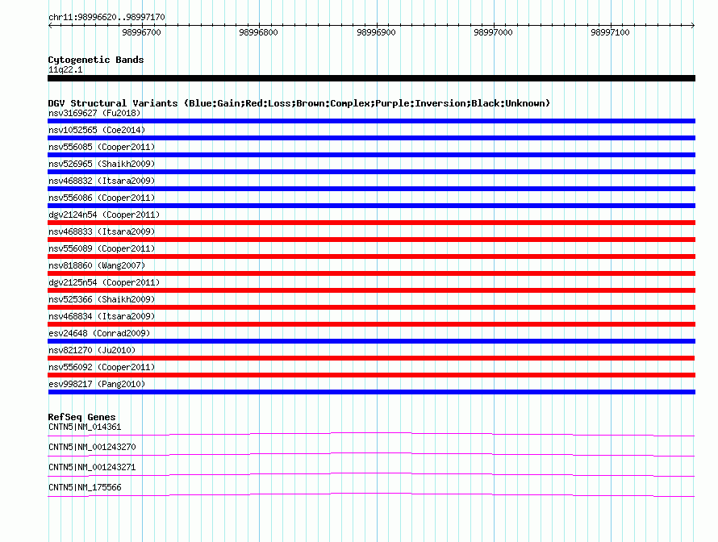The image size is (718, 542).
Task: Click the blue bar under nsv556085
Action: [x=371, y=155]
